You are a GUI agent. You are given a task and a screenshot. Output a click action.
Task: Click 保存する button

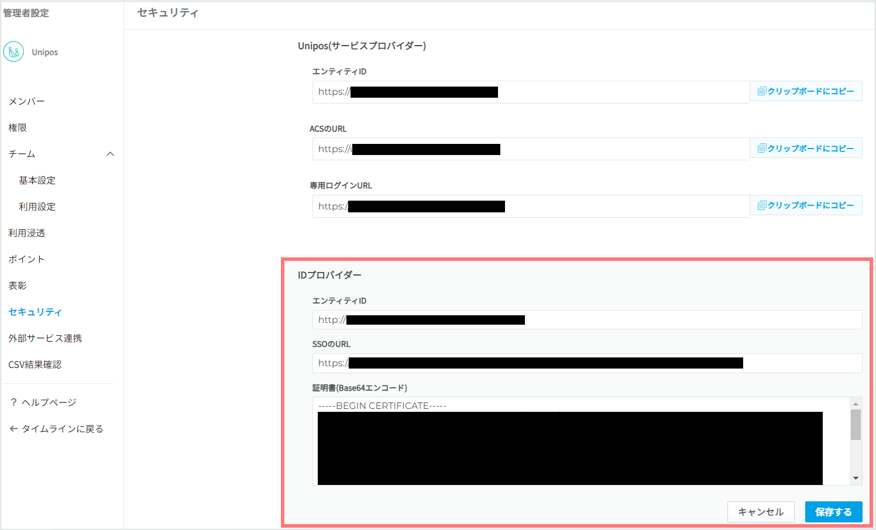click(833, 512)
